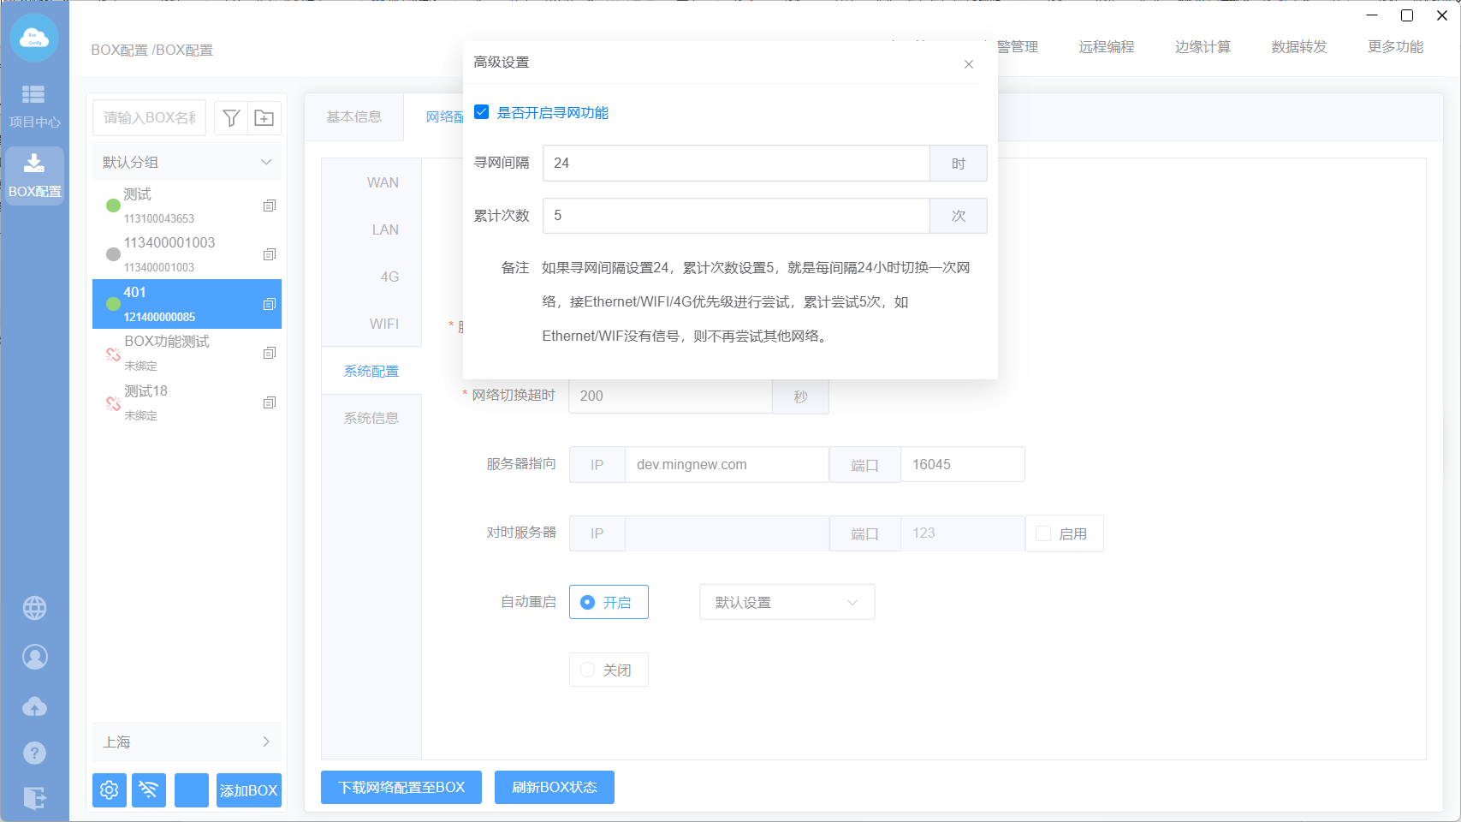Click the copy icon next to 401

(270, 304)
